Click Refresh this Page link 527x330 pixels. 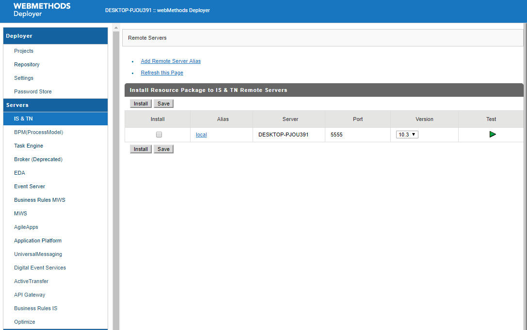pos(162,73)
